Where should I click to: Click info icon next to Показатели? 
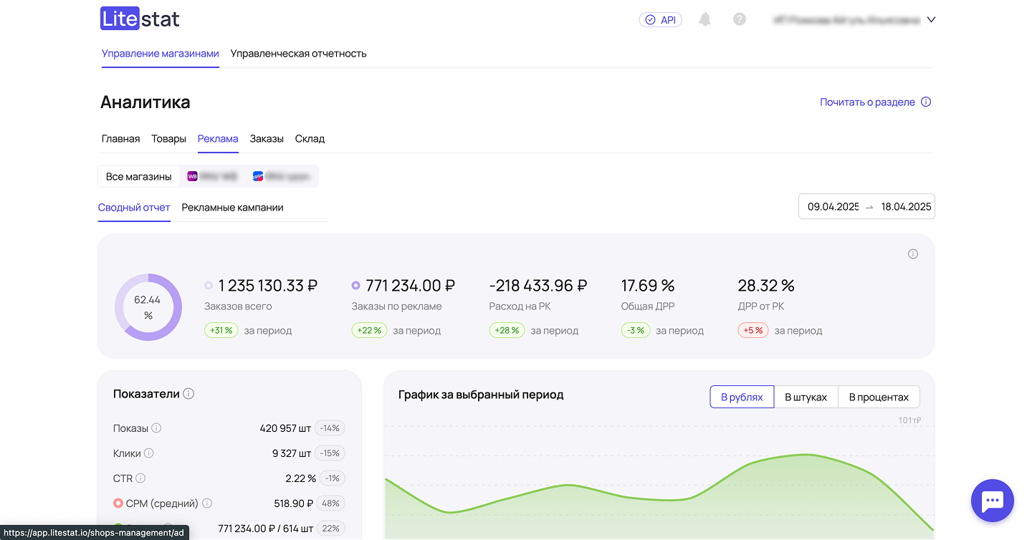(x=188, y=394)
